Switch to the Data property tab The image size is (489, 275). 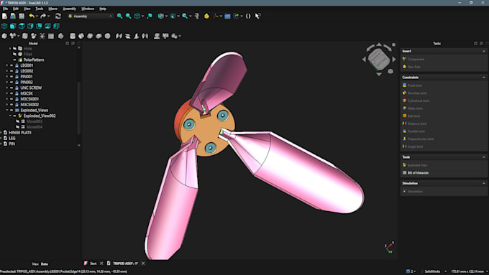point(45,264)
